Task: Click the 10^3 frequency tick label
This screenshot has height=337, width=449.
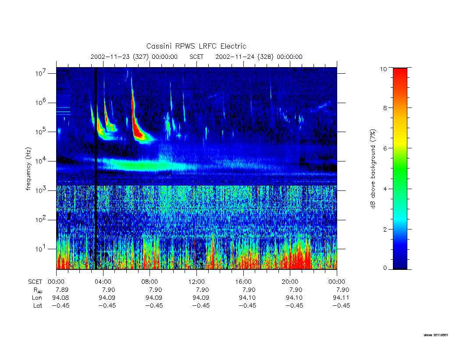Action: 41,190
